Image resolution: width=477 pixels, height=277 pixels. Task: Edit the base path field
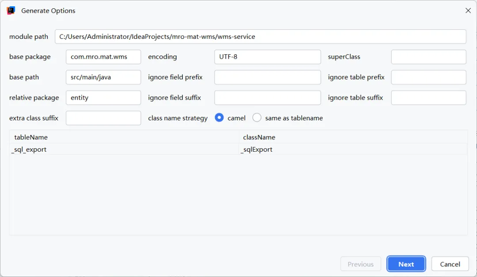coord(103,77)
